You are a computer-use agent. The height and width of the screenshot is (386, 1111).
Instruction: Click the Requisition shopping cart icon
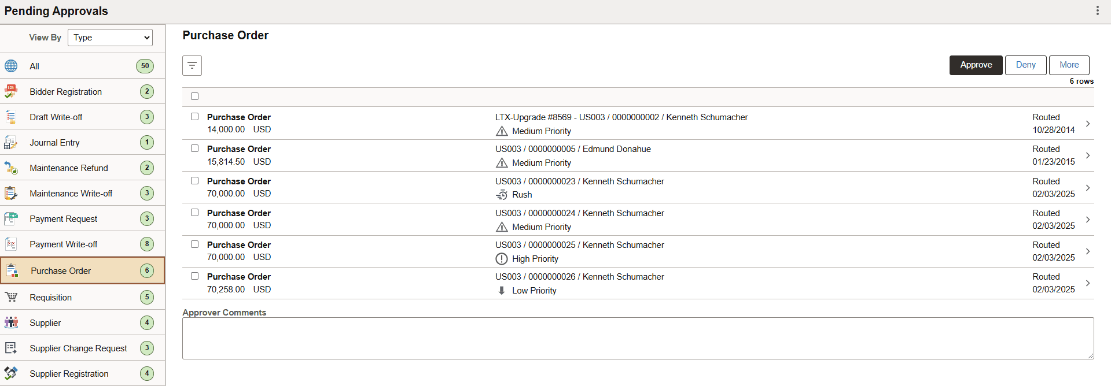12,296
